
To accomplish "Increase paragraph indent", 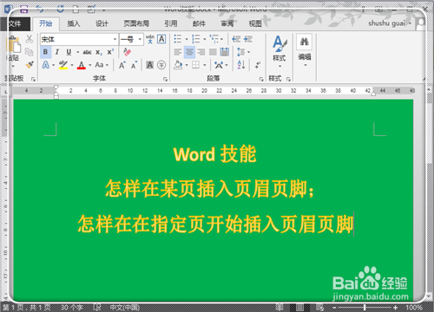I will (248, 39).
